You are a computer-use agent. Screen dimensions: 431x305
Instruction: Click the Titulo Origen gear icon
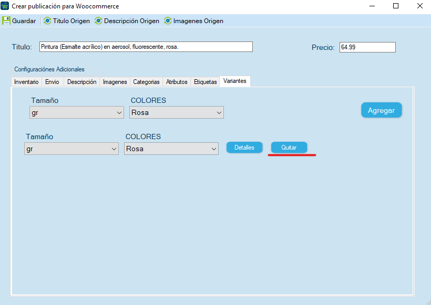pyautogui.click(x=47, y=21)
